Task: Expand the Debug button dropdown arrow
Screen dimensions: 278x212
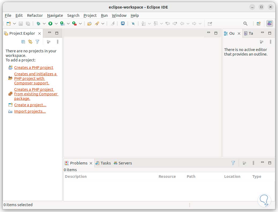Action: coord(44,23)
